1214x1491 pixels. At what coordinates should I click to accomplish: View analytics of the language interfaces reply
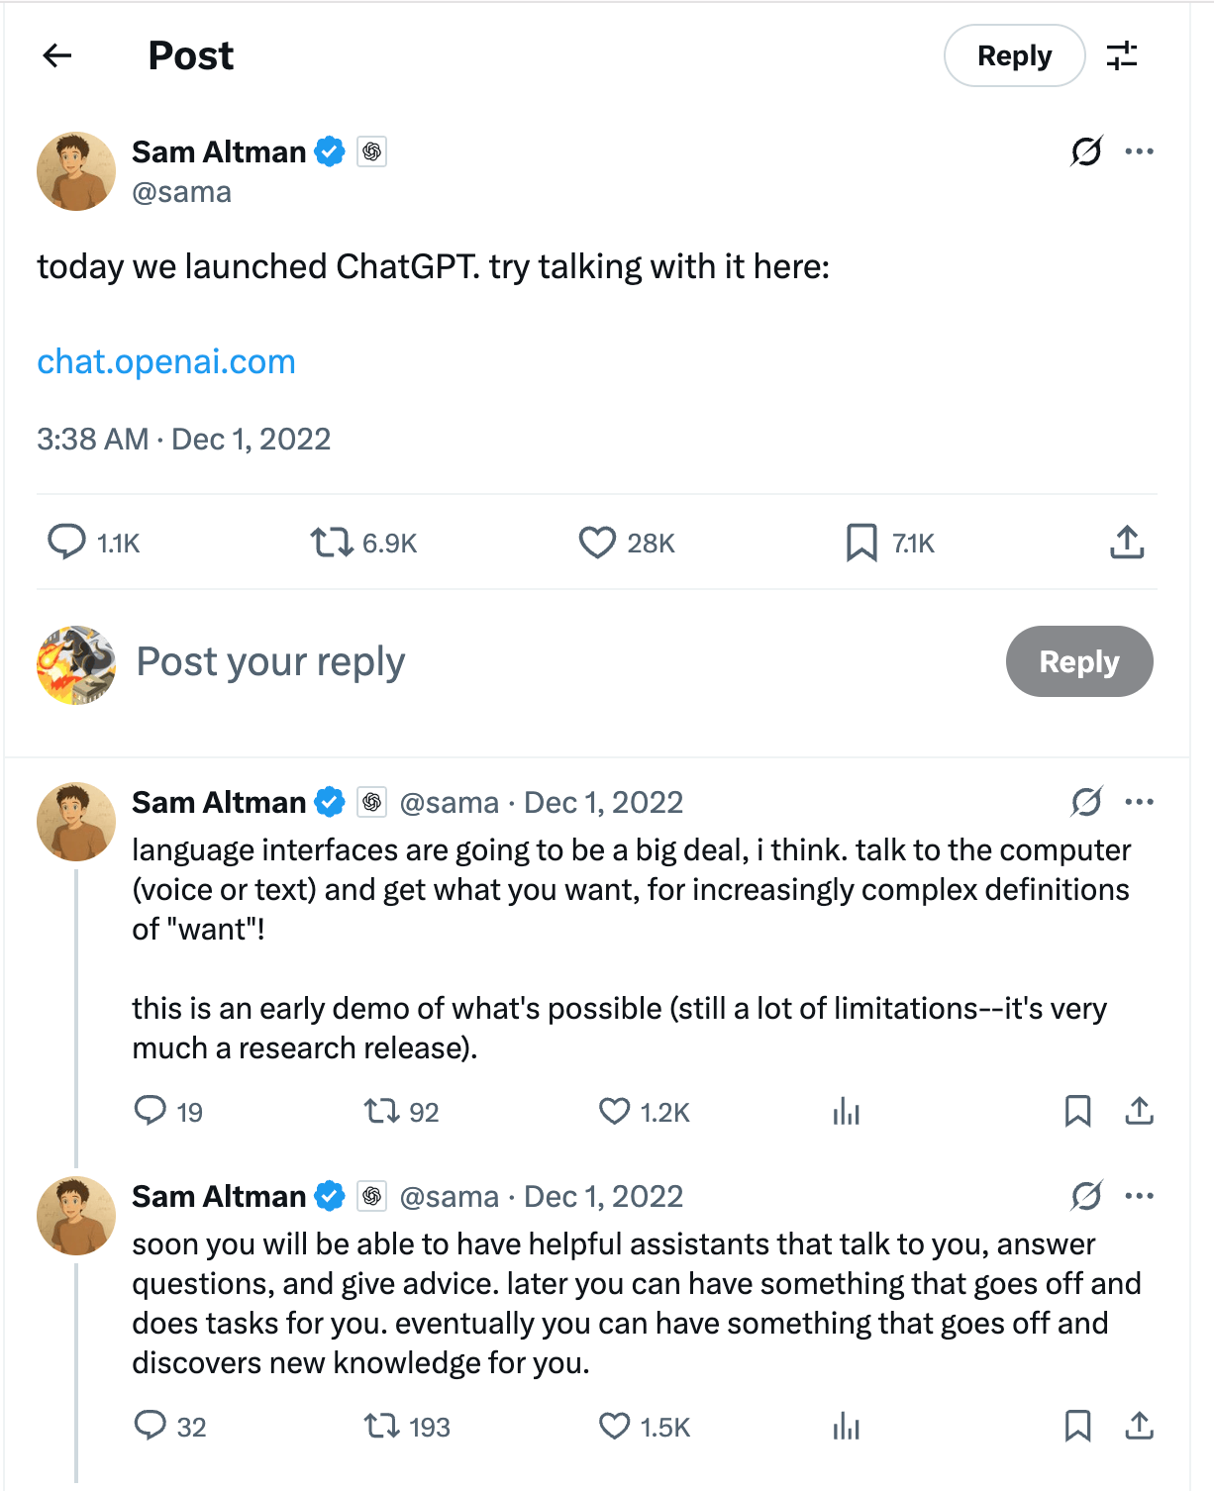coord(847,1112)
